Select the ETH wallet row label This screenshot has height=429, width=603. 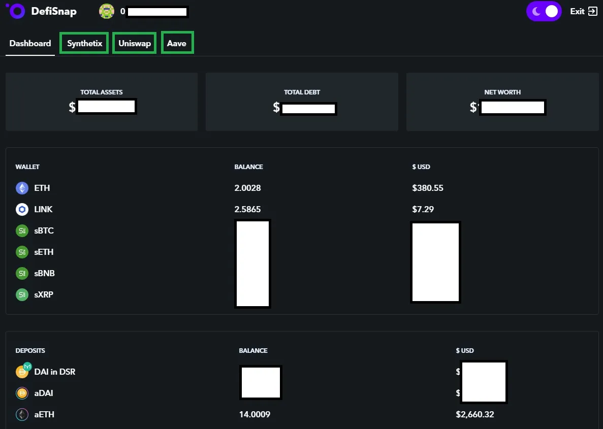pos(42,188)
